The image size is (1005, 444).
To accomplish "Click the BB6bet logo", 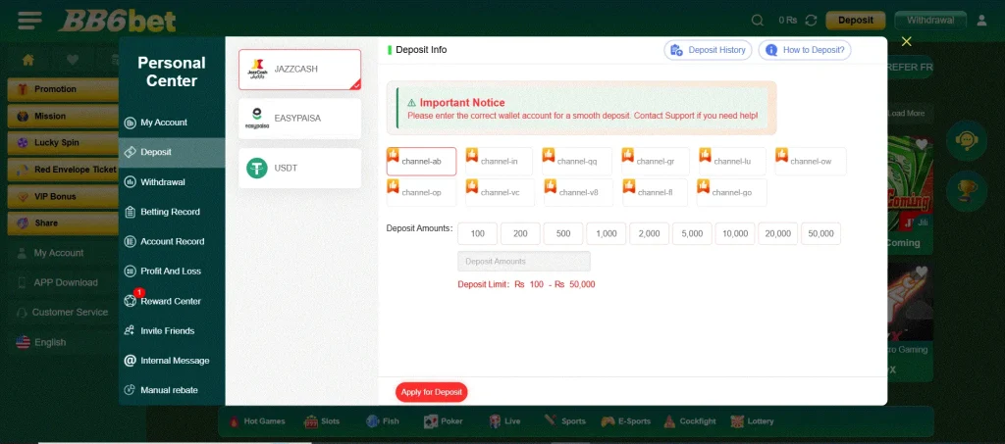I will pyautogui.click(x=117, y=22).
